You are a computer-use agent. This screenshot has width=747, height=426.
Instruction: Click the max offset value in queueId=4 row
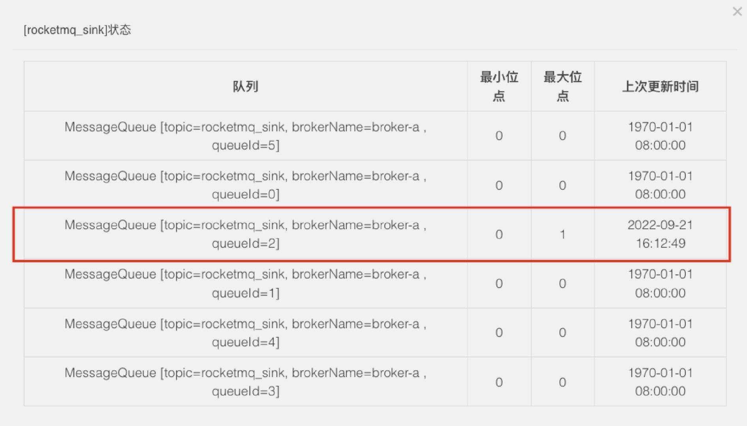tap(563, 333)
